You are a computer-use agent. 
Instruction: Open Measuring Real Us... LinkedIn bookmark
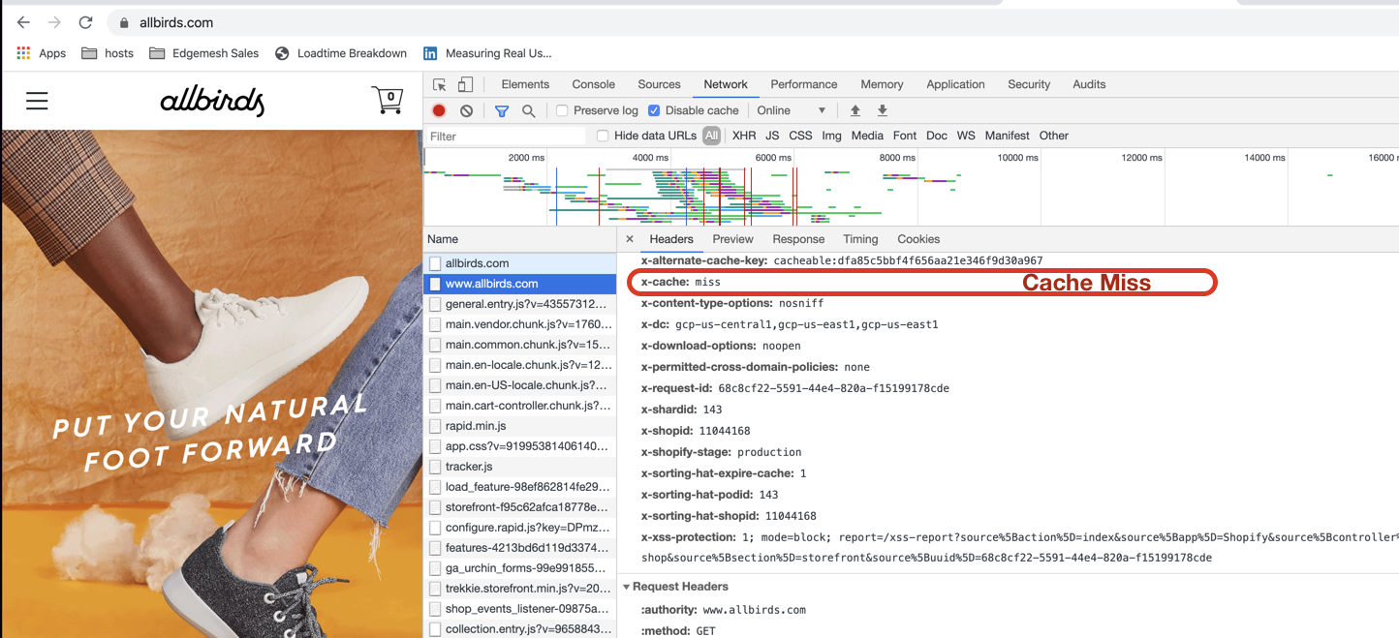(x=486, y=53)
